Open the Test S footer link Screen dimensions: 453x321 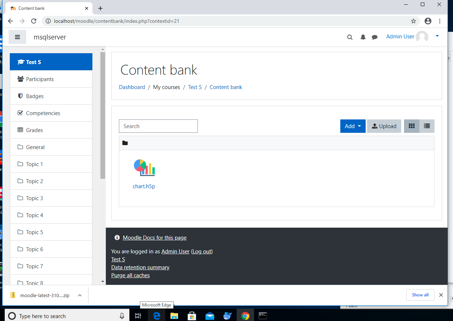pos(118,259)
